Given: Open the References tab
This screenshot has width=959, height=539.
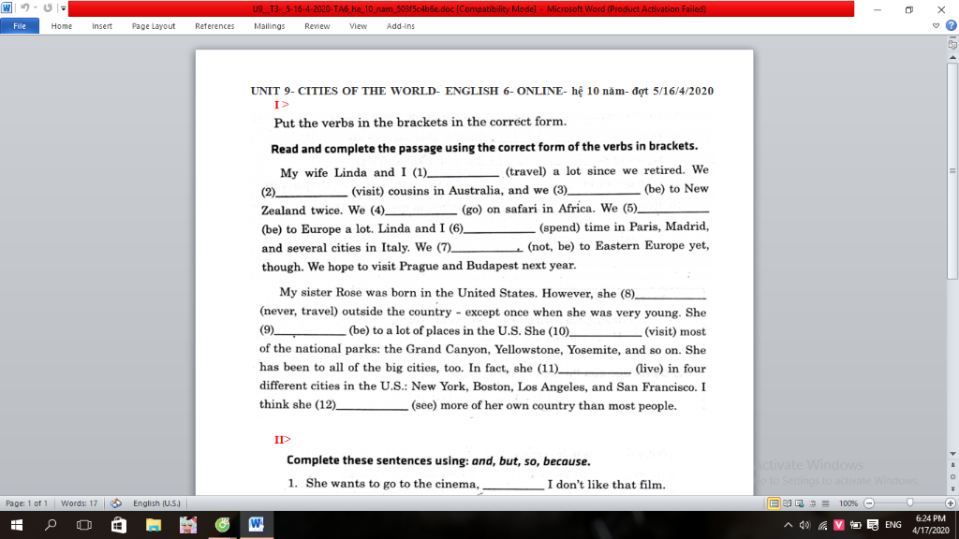Looking at the screenshot, I should [x=214, y=25].
